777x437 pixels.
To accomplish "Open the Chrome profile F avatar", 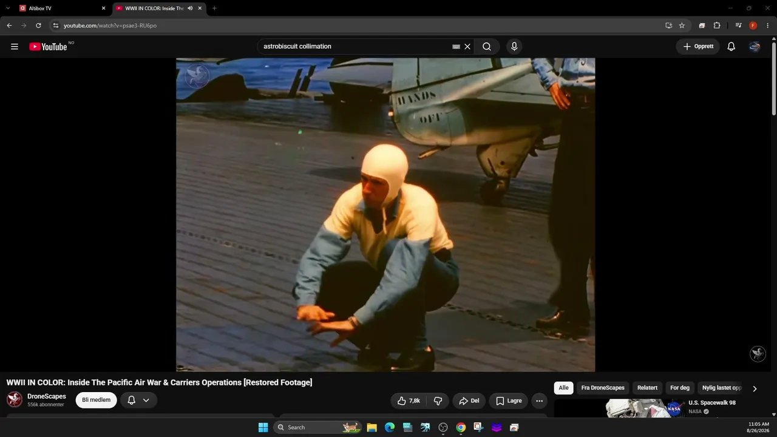I will coord(753,25).
